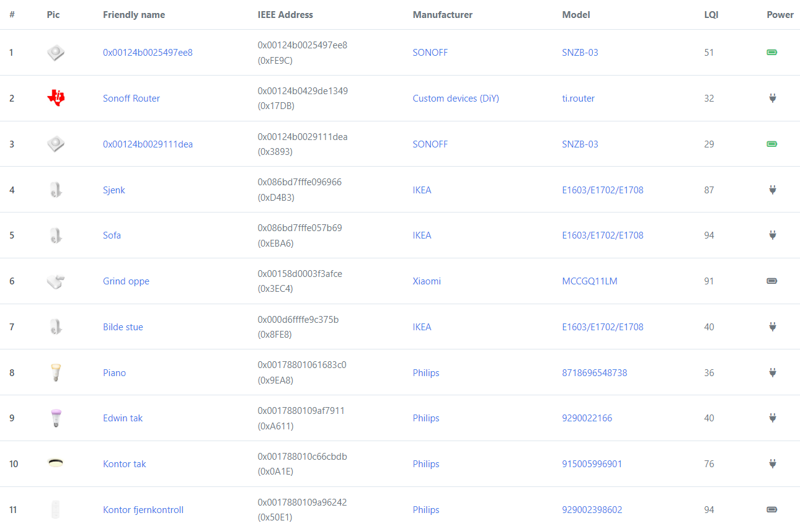
Task: Click the battery icon for Kontor fjernkontroll
Action: click(771, 509)
